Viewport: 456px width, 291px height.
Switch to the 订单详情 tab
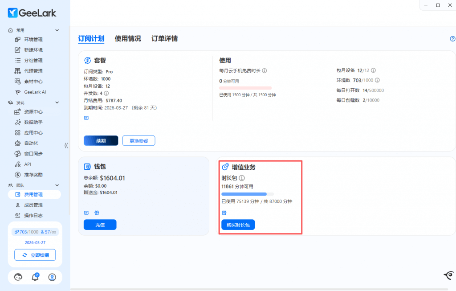tap(164, 39)
